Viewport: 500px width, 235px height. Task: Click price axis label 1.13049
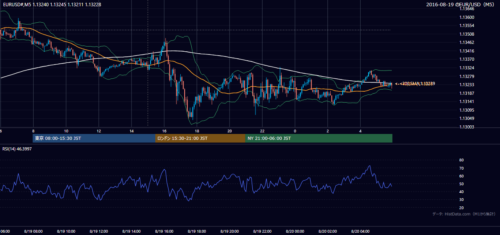(x=467, y=118)
